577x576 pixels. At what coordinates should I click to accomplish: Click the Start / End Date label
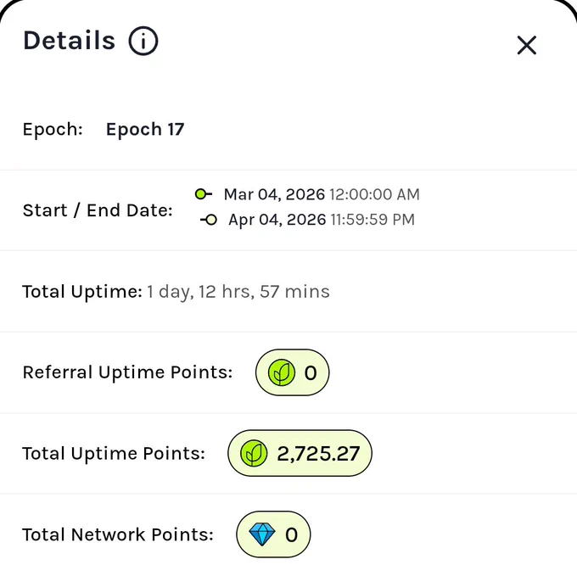[98, 210]
